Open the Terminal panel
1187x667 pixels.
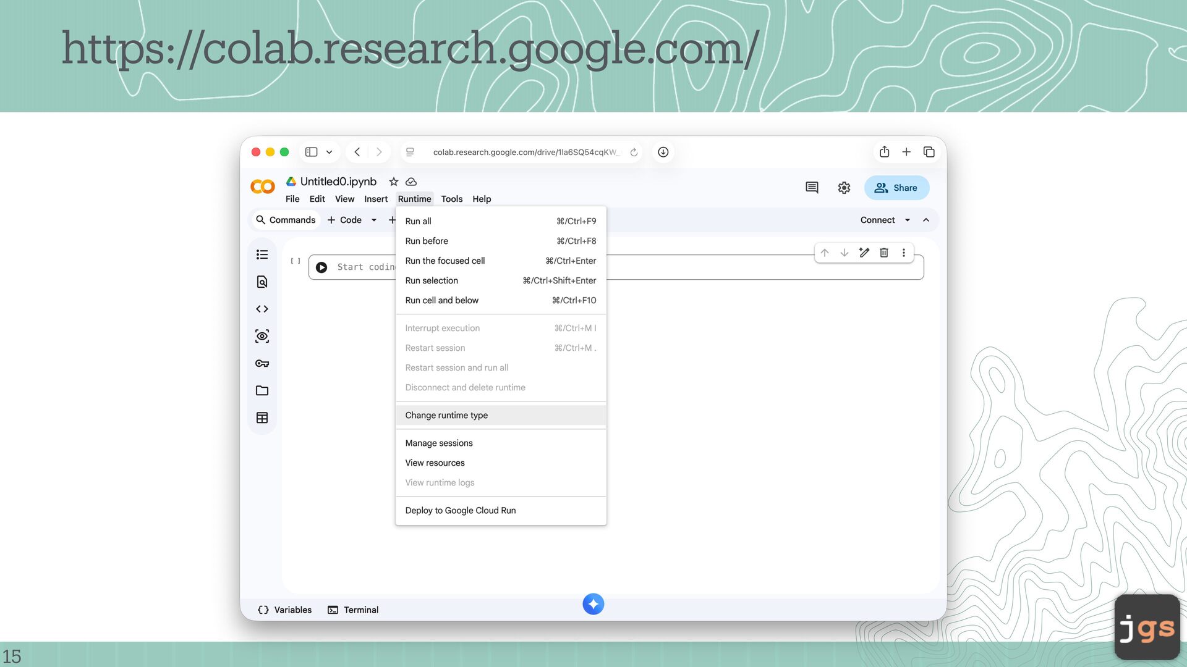click(x=353, y=610)
